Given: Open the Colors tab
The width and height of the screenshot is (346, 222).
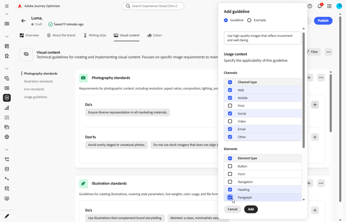Looking at the screenshot, I should [155, 36].
